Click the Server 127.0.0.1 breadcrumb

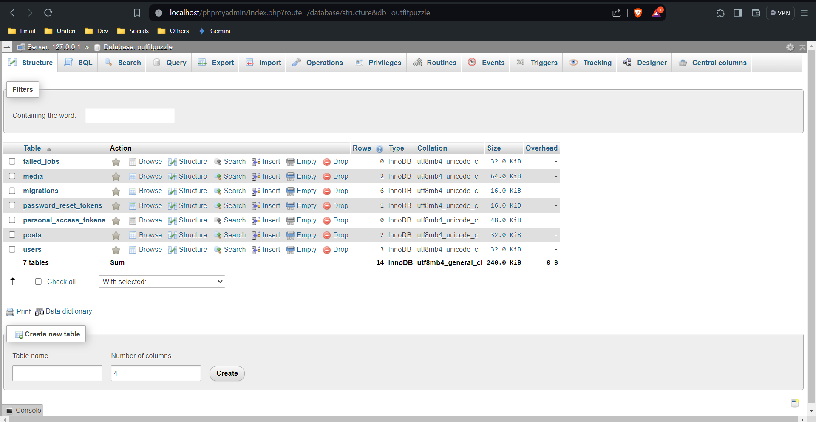[x=54, y=47]
